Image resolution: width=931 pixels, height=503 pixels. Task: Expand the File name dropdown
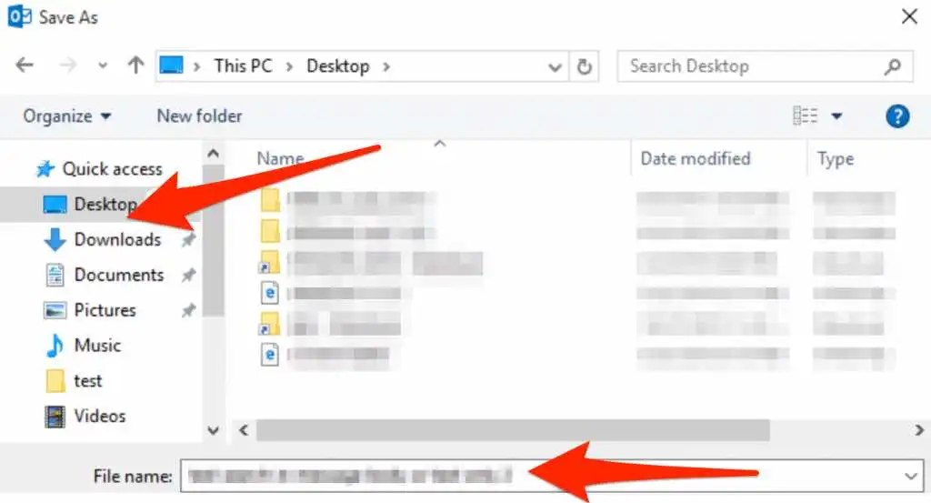[x=910, y=477]
